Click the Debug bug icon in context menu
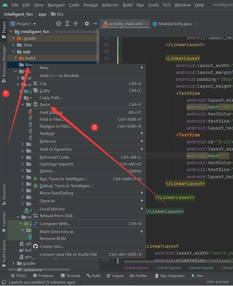This screenshot has width=233, height=286. [x=35, y=186]
